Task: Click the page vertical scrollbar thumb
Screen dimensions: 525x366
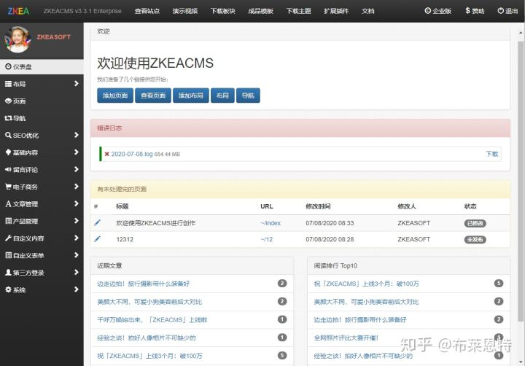Action: coord(521,181)
